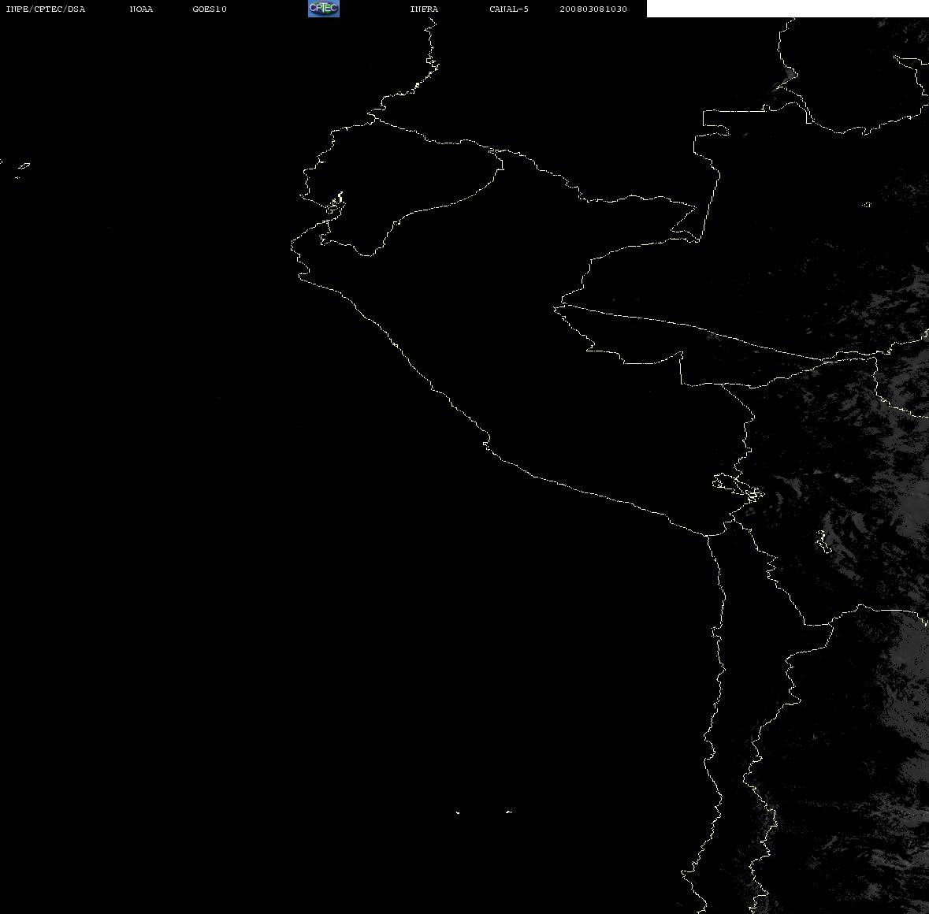Click the NOAA text in the header
The height and width of the screenshot is (914, 929).
coord(141,9)
